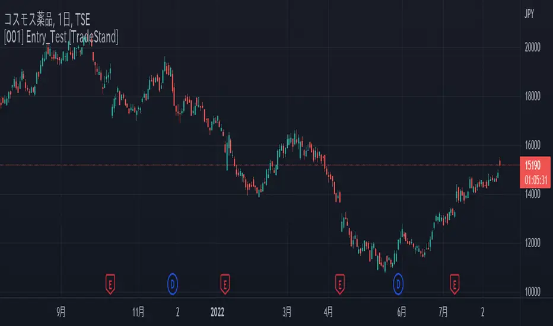Click the dividend marker near June
Viewport: 553px width, 326px height.
pyautogui.click(x=398, y=284)
